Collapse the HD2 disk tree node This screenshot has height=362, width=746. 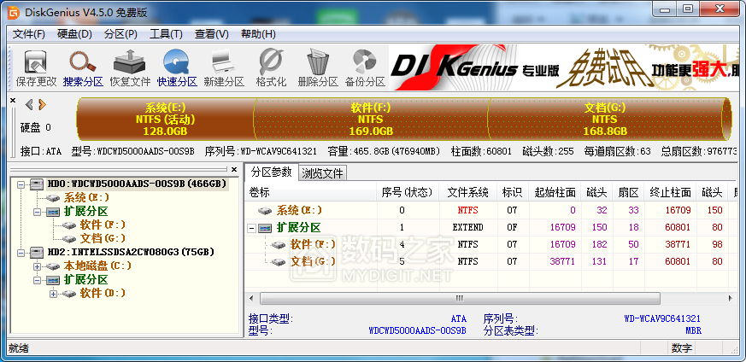pos(21,252)
